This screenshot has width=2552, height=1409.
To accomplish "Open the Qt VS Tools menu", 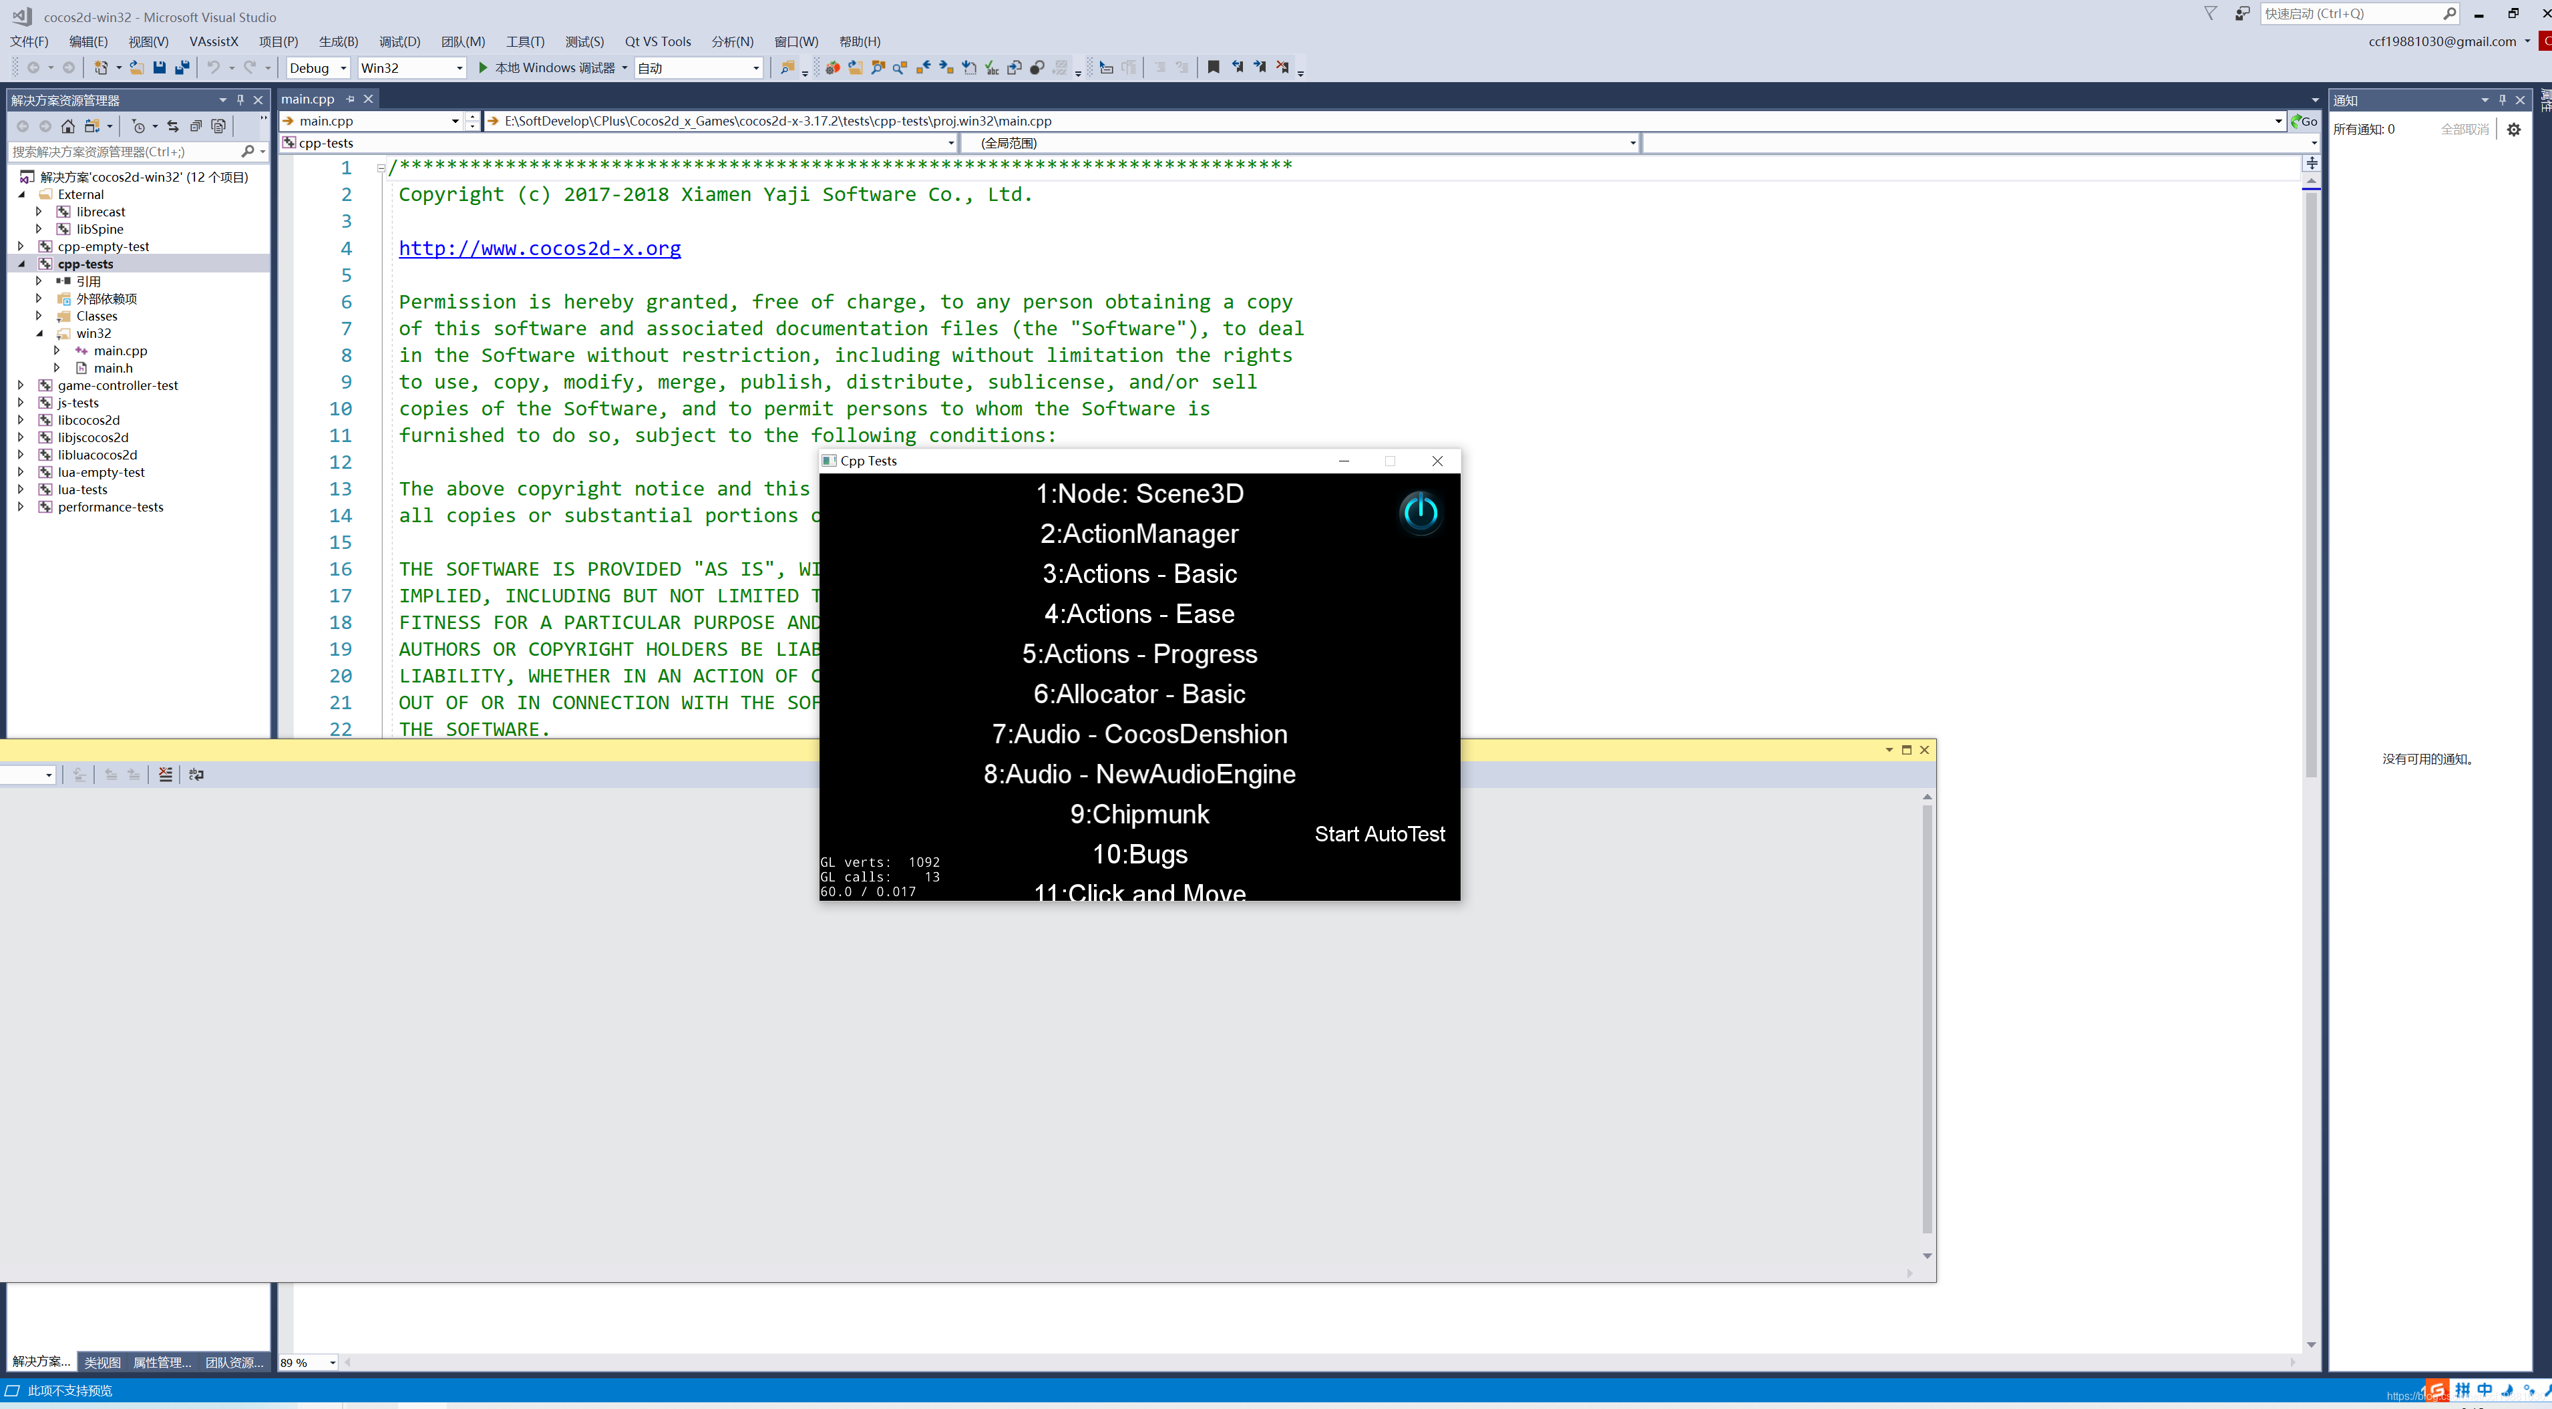I will pyautogui.click(x=658, y=41).
